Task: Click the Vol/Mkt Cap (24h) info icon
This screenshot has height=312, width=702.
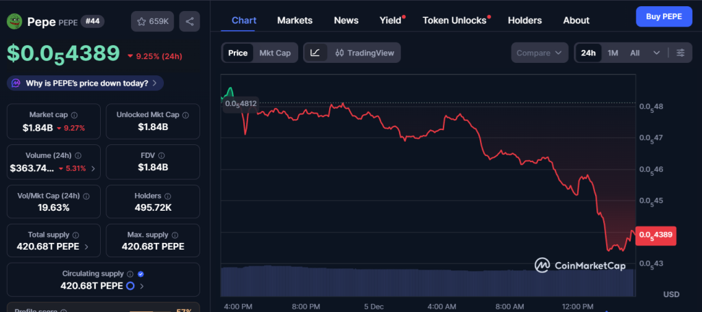Action: coord(86,196)
